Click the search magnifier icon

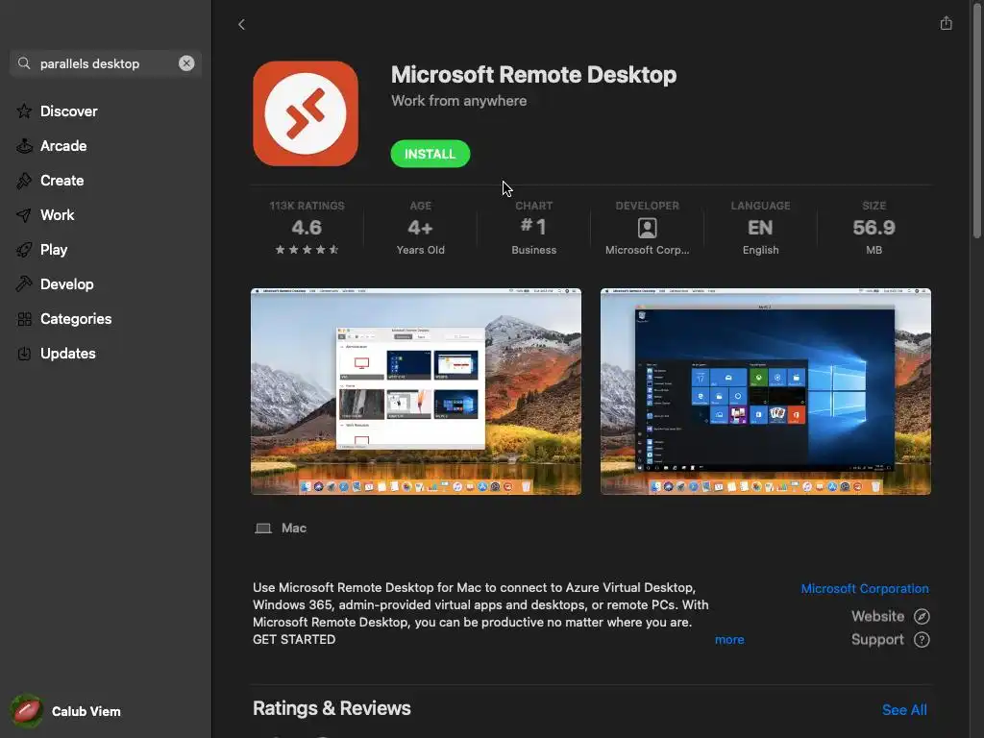click(x=24, y=63)
